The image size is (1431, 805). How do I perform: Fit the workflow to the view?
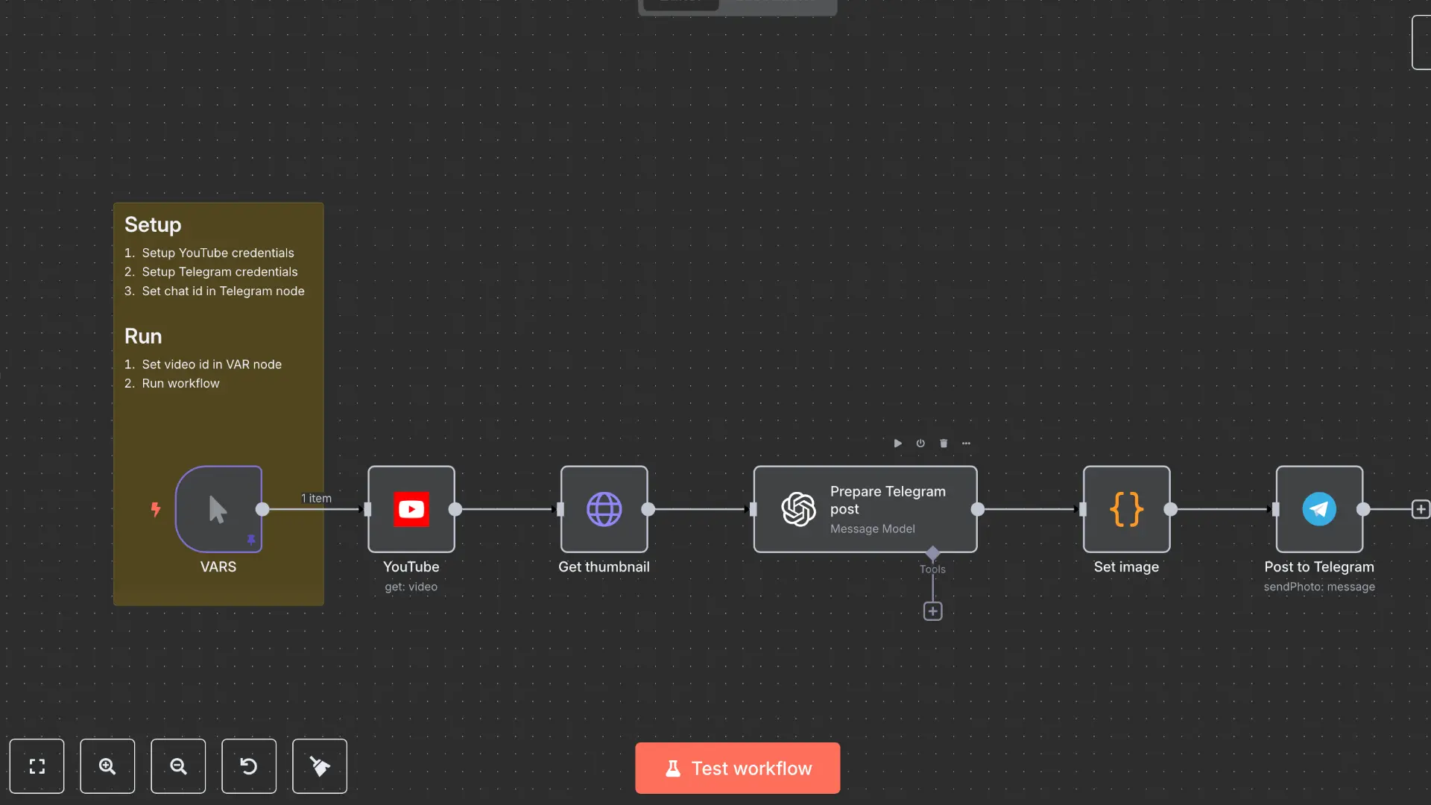(37, 765)
